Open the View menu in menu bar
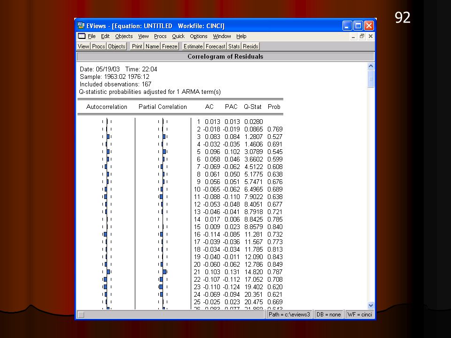The image size is (451, 338). 143,36
